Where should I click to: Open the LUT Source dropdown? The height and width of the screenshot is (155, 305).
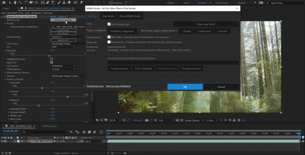(62, 66)
